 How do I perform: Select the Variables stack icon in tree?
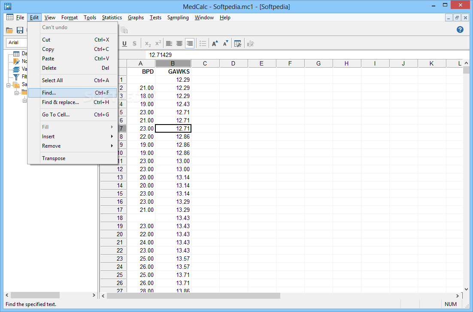click(16, 69)
